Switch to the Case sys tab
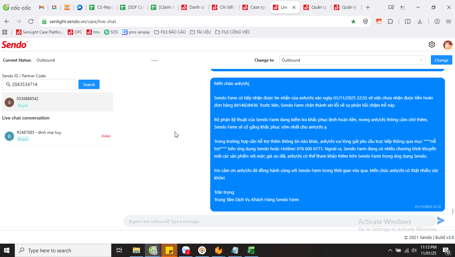 pos(254,7)
